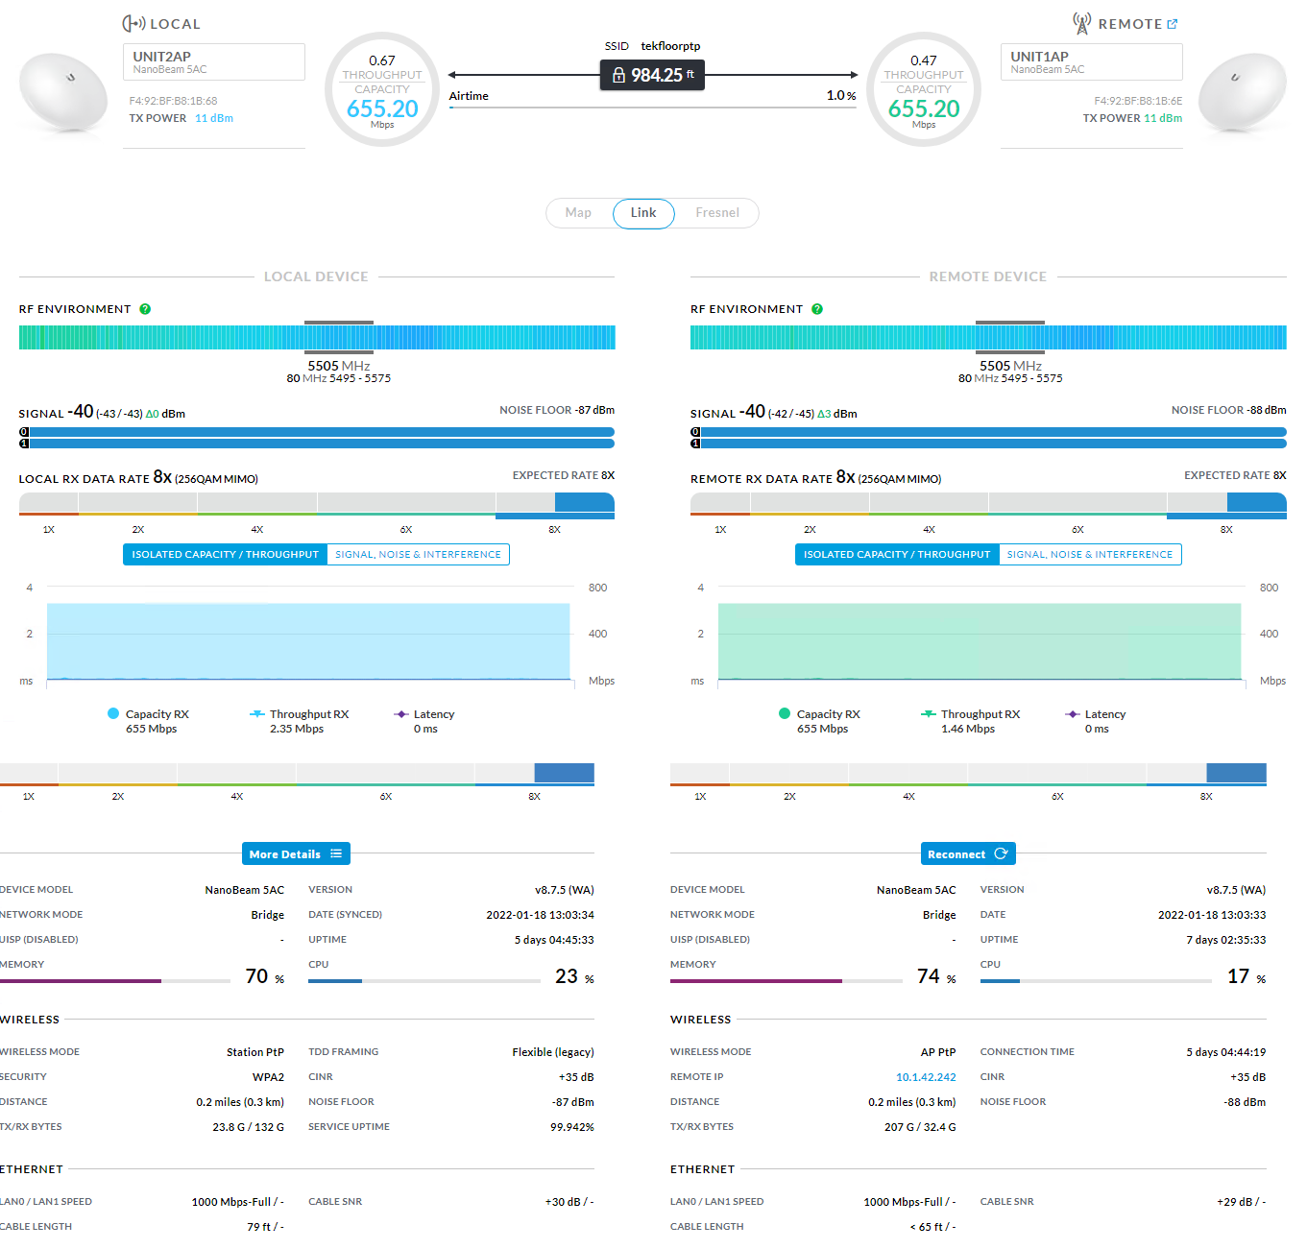The width and height of the screenshot is (1307, 1249).
Task: Click remote uptime 7 days 02:35:33
Action: pyautogui.click(x=1226, y=940)
